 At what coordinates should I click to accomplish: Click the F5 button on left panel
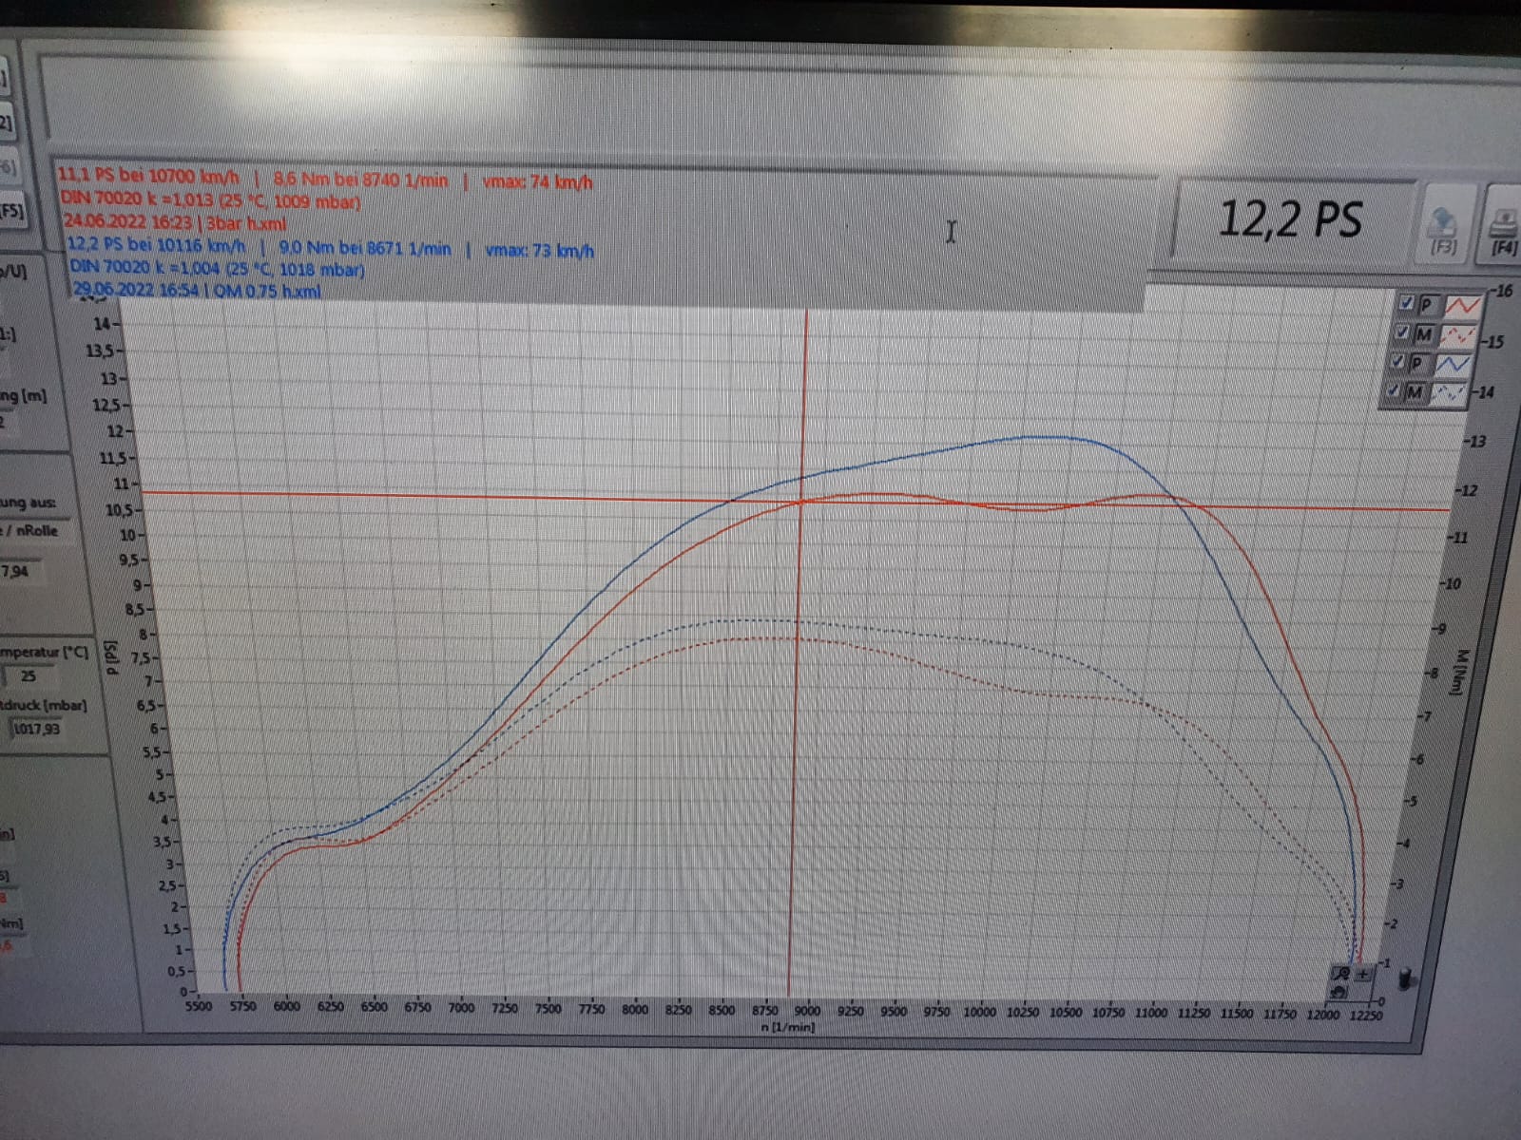11,210
